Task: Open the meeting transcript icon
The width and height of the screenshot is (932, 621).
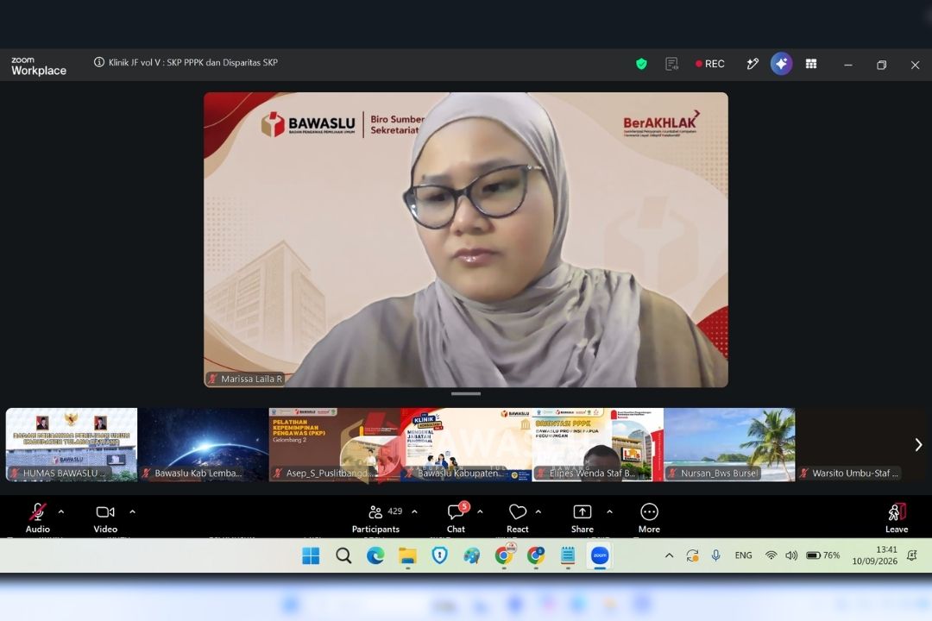Action: (x=671, y=64)
